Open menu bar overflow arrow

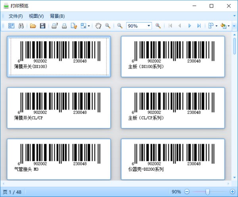[234, 16]
